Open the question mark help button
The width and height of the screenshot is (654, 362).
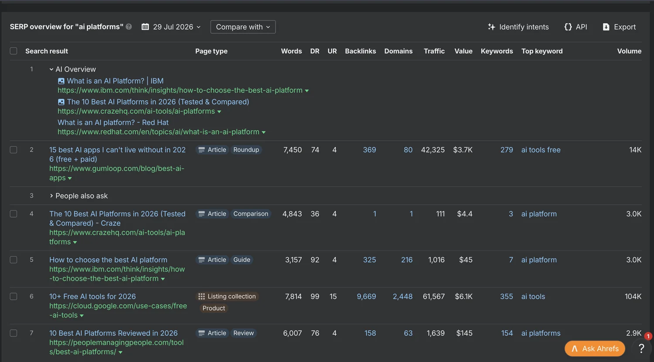coord(641,348)
